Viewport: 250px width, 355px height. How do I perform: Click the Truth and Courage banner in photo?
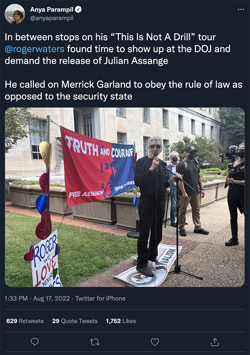click(99, 166)
